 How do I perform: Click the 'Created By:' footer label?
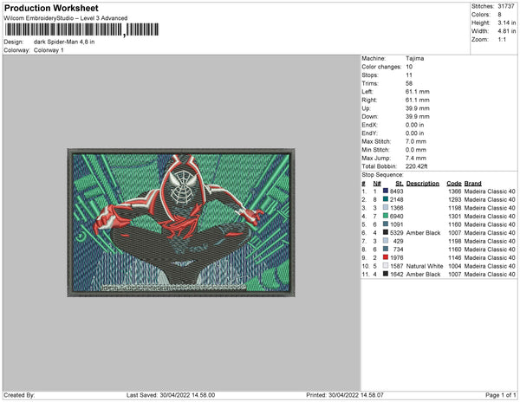pos(19,395)
